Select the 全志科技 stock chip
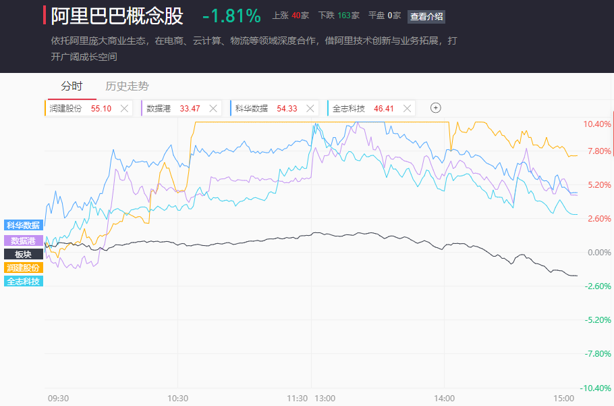Viewport: 614px width, 406px height. coord(371,109)
